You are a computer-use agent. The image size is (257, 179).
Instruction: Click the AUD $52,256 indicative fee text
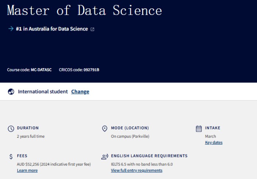(x=54, y=164)
